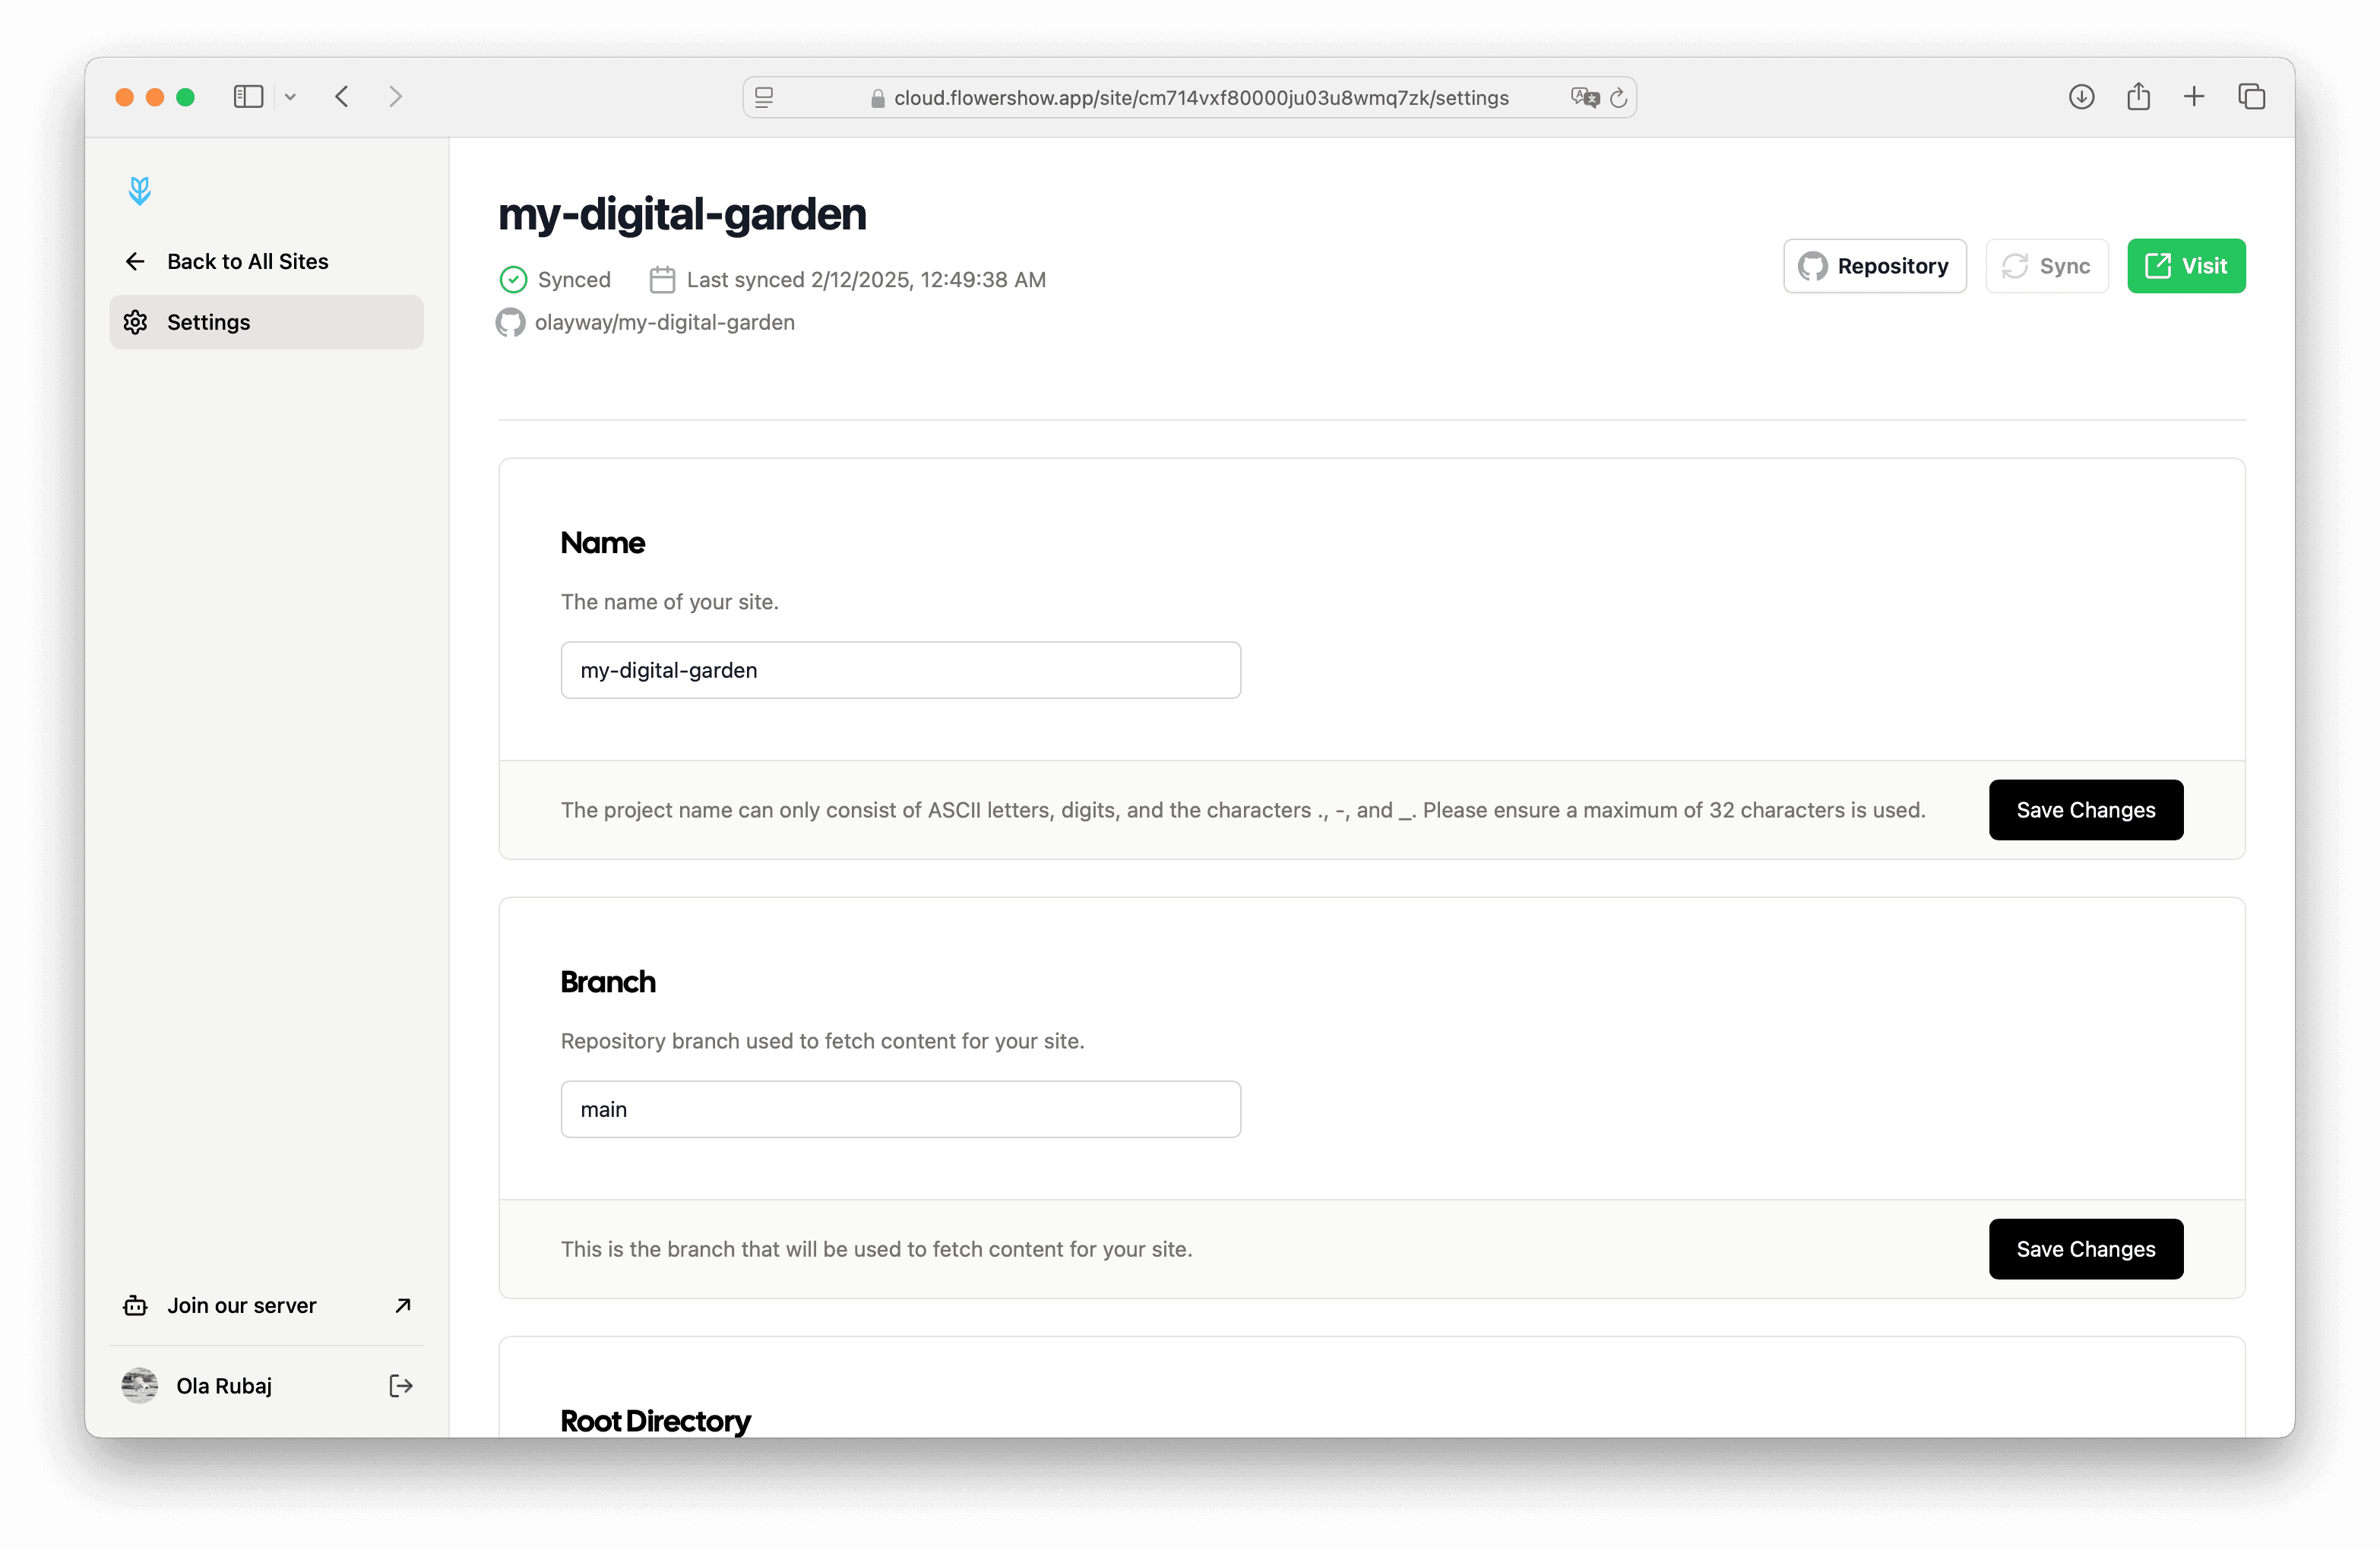Click the Safari share icon
2380x1550 pixels.
pos(2139,96)
